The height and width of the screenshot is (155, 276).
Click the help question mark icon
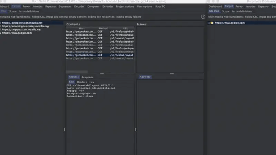[x=203, y=17]
